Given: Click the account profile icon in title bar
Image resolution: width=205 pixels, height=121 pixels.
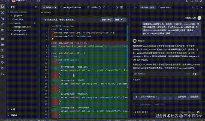Looking at the screenshot, I should [201, 1].
